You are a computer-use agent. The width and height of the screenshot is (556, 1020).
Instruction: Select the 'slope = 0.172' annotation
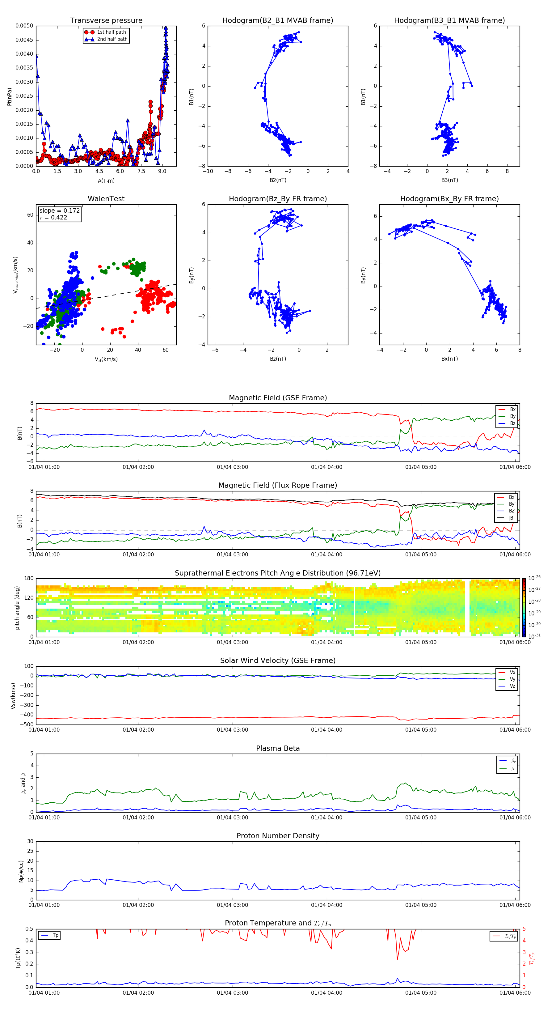(59, 211)
